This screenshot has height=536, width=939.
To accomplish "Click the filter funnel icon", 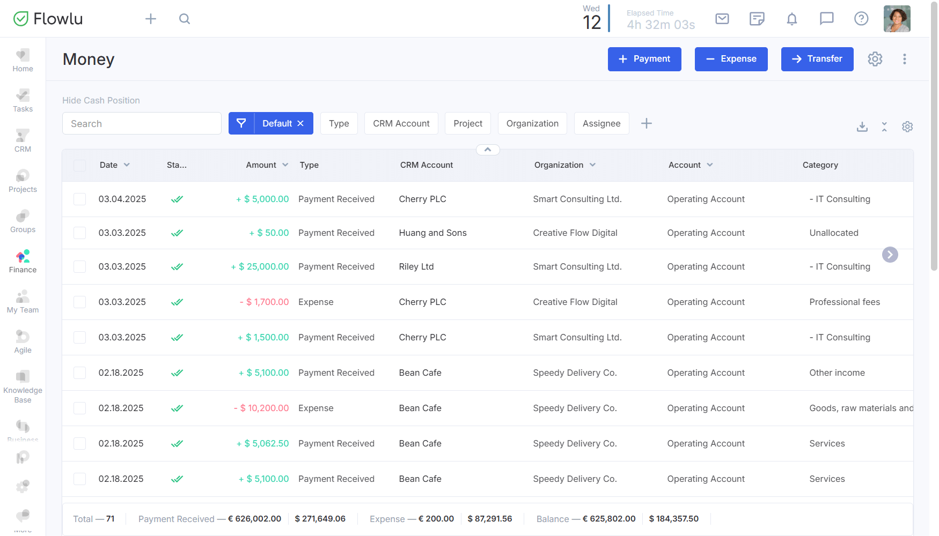I will tap(241, 123).
